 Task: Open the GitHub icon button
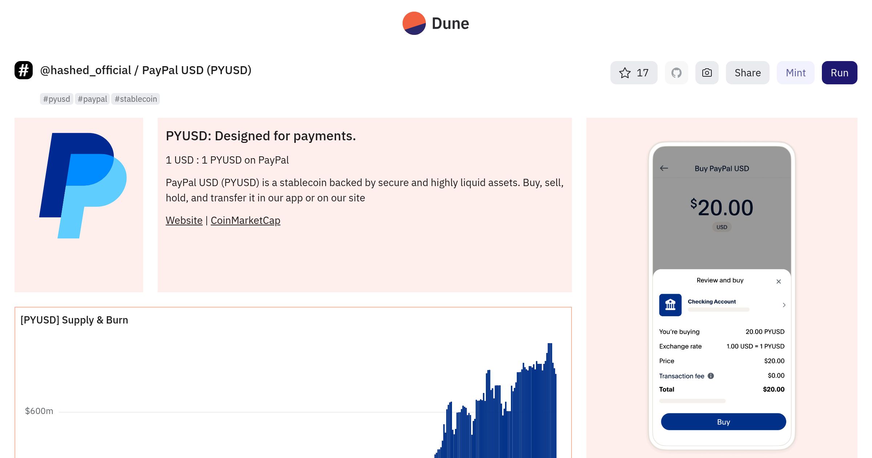[676, 73]
